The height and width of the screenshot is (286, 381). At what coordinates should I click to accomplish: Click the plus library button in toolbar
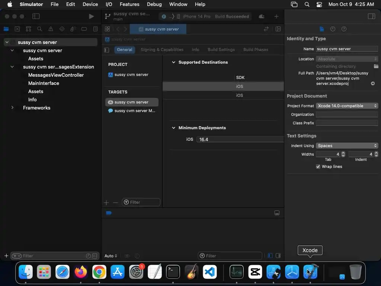tap(276, 16)
